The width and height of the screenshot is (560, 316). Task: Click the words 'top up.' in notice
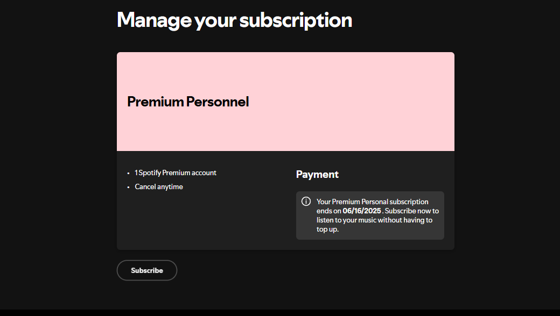pos(327,229)
